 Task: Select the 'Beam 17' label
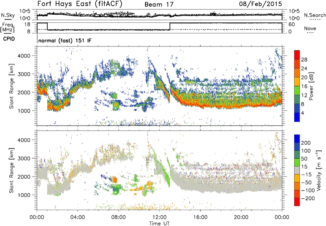(x=159, y=4)
